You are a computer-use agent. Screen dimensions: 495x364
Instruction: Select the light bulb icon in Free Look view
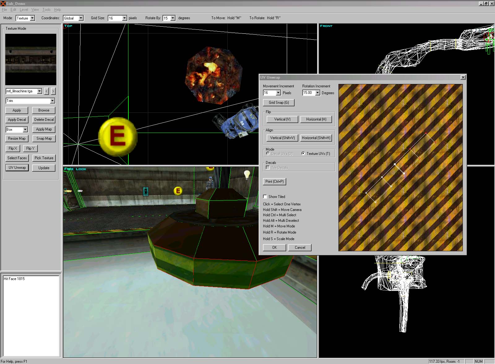tap(247, 175)
